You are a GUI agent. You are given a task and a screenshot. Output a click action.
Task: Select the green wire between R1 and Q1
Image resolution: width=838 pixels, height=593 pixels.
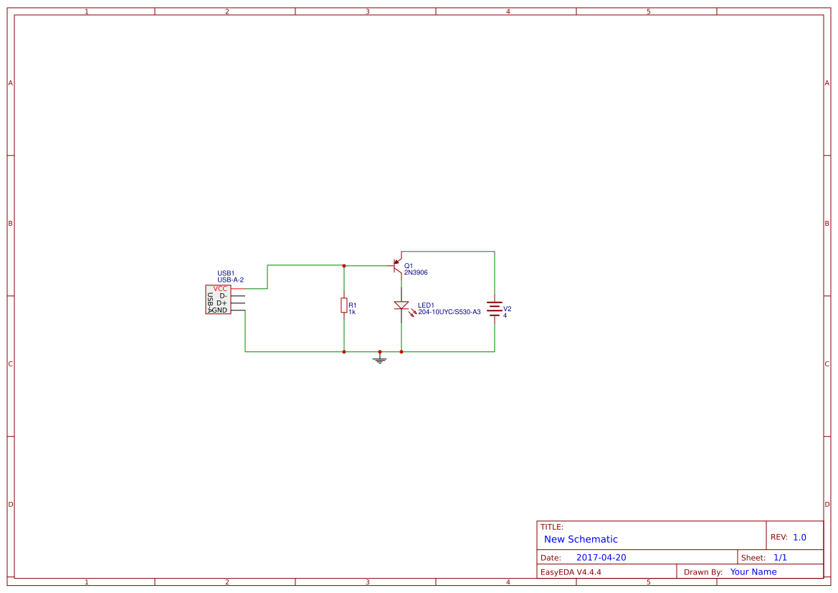(368, 265)
